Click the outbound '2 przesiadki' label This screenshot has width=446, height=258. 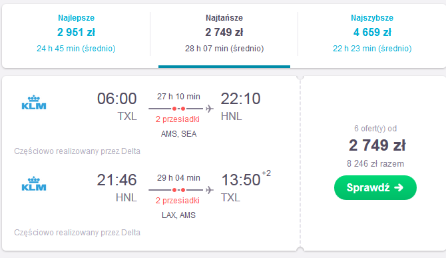tap(178, 119)
